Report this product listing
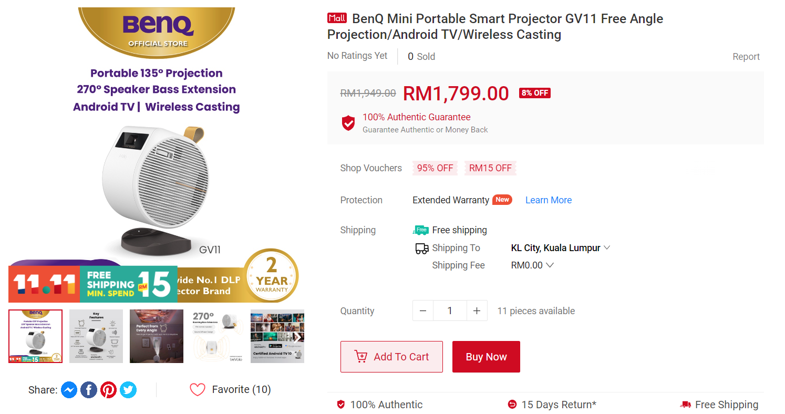This screenshot has width=785, height=414. tap(746, 56)
